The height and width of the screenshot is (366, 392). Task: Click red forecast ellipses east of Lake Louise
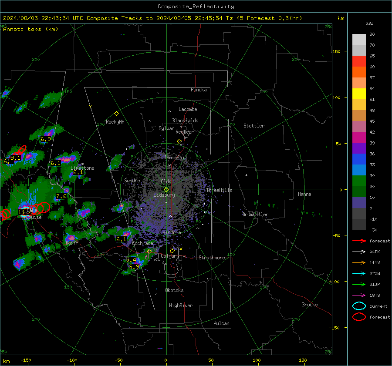[41, 208]
